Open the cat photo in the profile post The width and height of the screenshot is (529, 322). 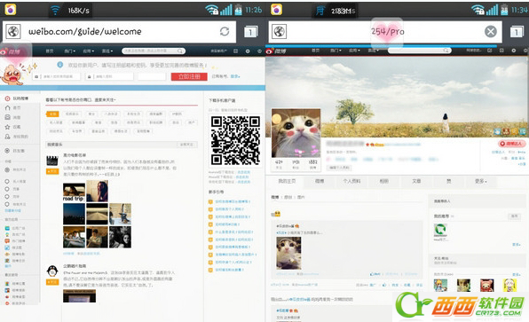click(288, 253)
